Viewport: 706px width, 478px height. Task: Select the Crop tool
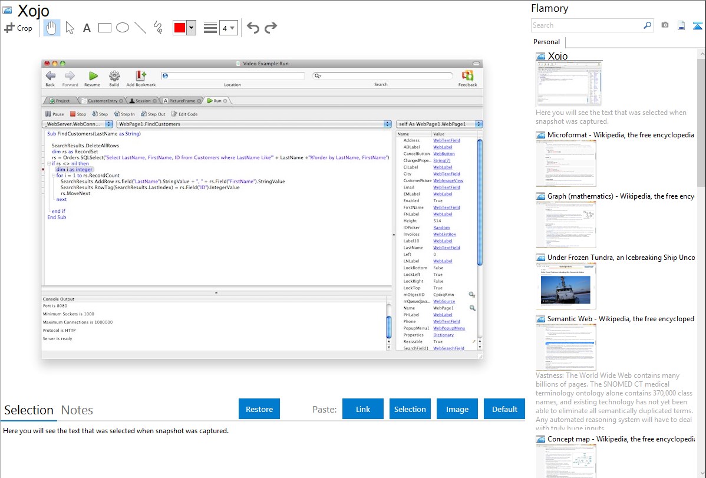[18, 28]
